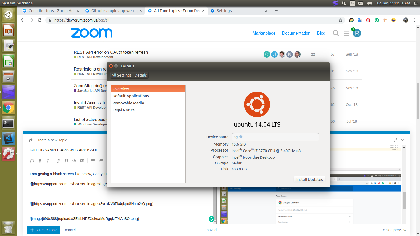The image size is (420, 236).
Task: Click the Details breadcrumb button
Action: click(141, 75)
